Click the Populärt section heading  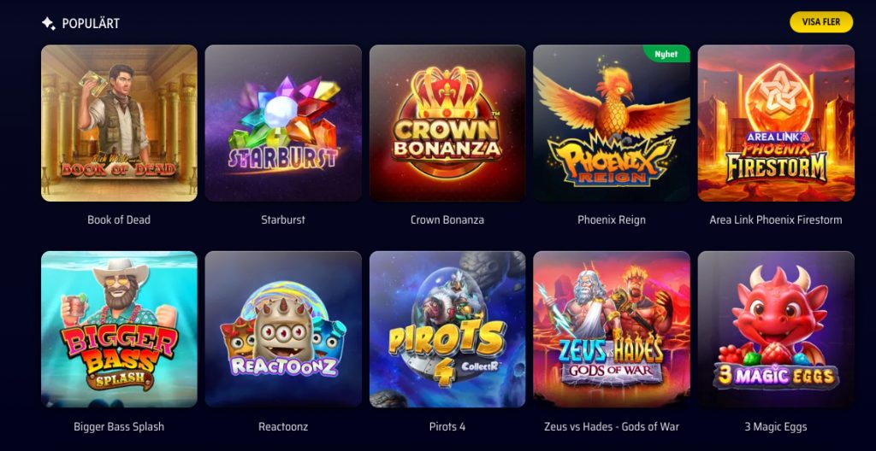click(x=91, y=23)
